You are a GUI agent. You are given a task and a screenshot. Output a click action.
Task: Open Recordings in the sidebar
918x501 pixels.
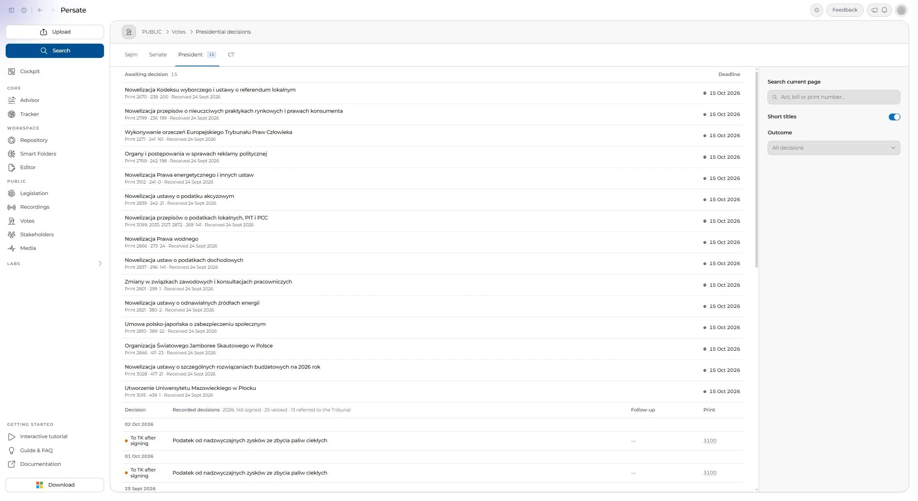(55, 207)
